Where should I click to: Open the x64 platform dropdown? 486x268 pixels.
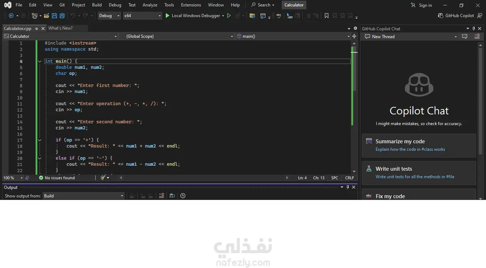tap(142, 16)
